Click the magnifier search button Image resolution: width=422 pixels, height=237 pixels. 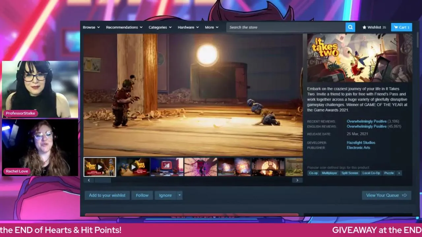click(x=350, y=27)
